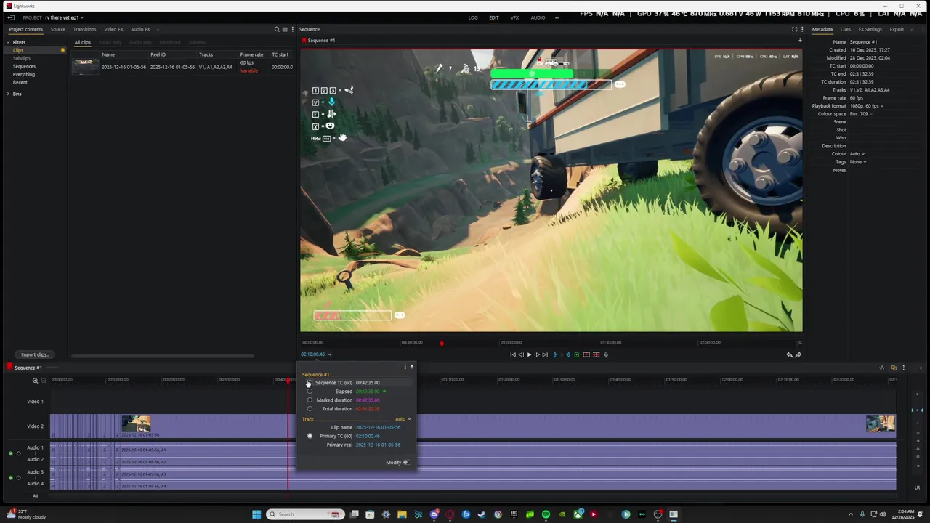Open Playback format 1080p dropdown
This screenshot has height=523, width=930.
coord(867,106)
